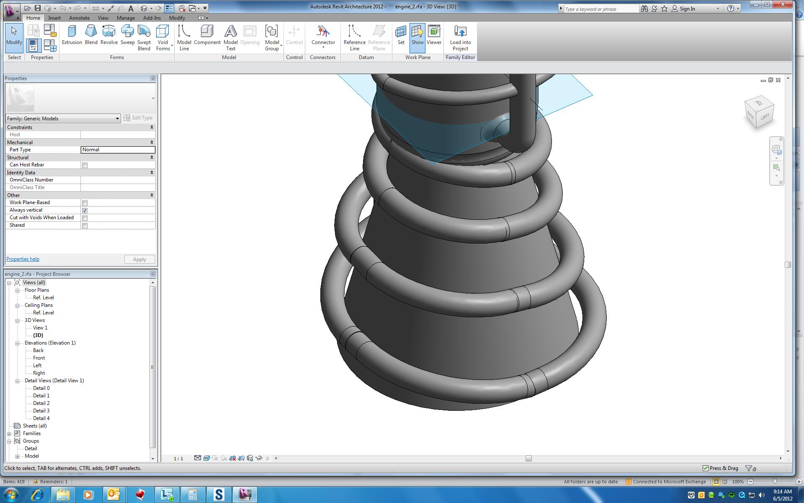Switch to the Annotate ribbon tab

click(79, 18)
